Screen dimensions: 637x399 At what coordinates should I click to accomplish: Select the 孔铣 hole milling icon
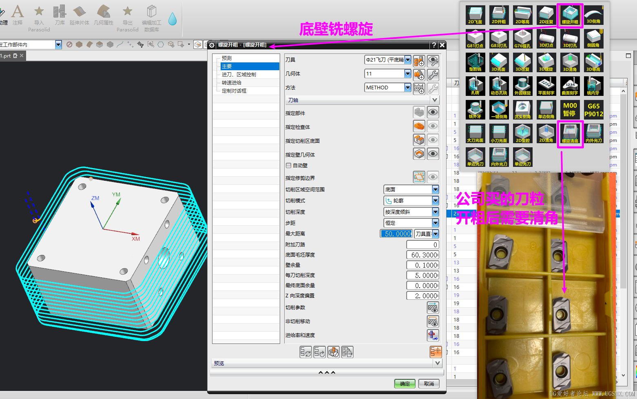(x=476, y=86)
